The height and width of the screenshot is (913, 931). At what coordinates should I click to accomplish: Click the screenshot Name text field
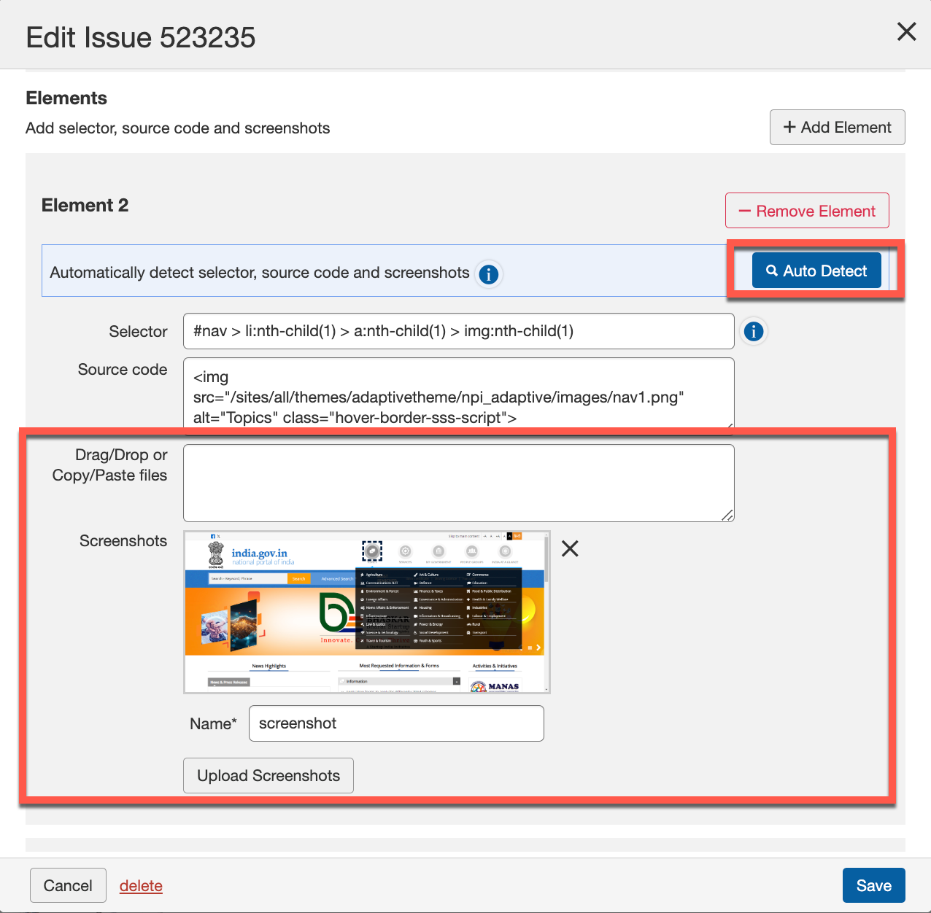[x=395, y=723]
